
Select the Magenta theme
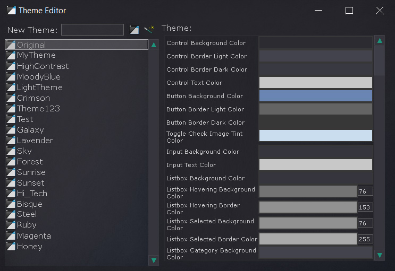(77, 235)
